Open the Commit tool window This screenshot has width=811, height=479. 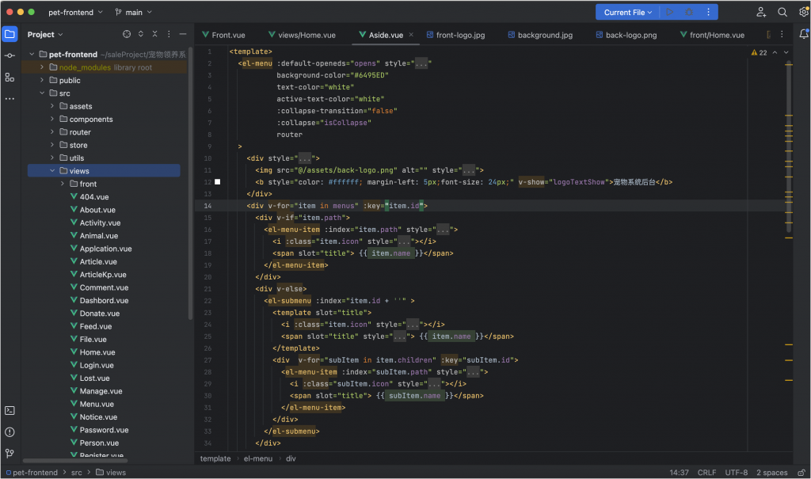(10, 55)
